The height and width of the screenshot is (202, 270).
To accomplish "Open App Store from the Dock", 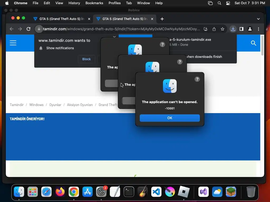I will tap(88, 192).
